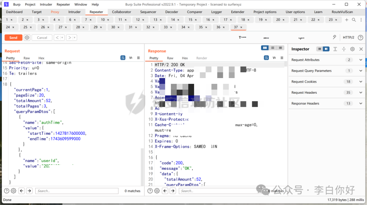
Task: Open request send settings gear
Action: [x=27, y=38]
